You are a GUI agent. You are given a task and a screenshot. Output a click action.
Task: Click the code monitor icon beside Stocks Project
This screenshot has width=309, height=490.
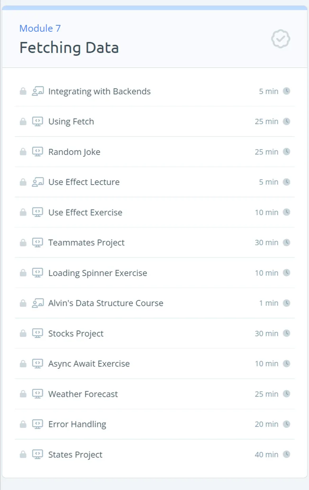[x=38, y=334]
